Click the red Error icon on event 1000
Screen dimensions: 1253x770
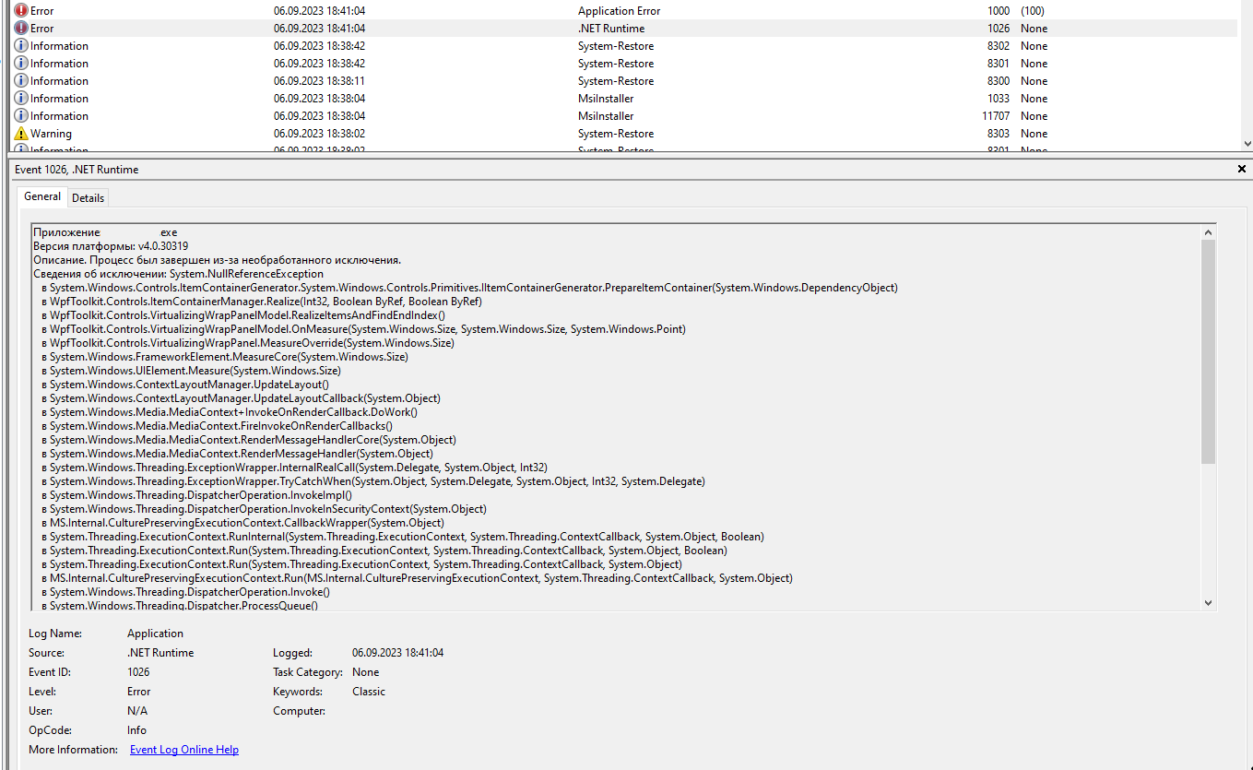[x=19, y=10]
